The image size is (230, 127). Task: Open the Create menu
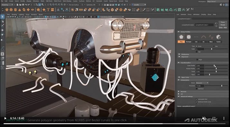coord(11,1)
